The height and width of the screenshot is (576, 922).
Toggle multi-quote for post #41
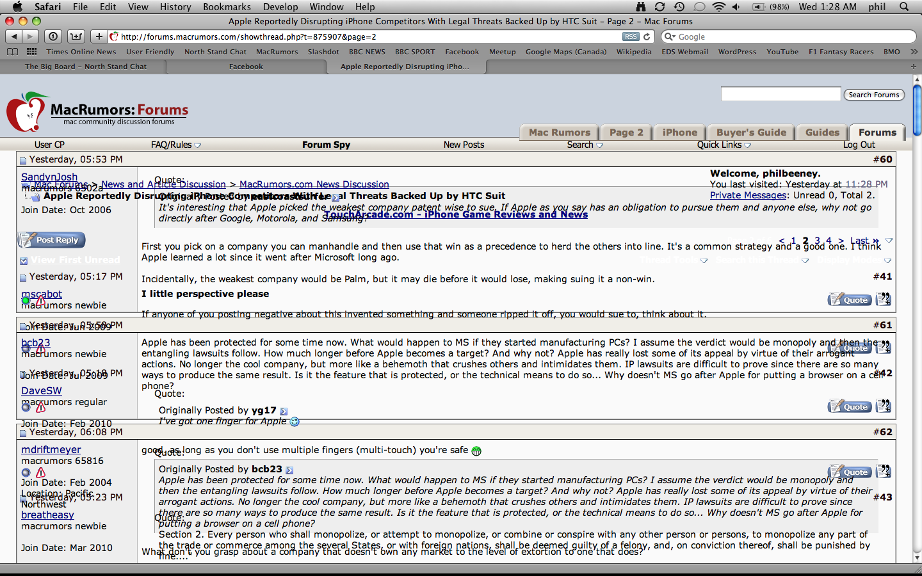(x=883, y=299)
